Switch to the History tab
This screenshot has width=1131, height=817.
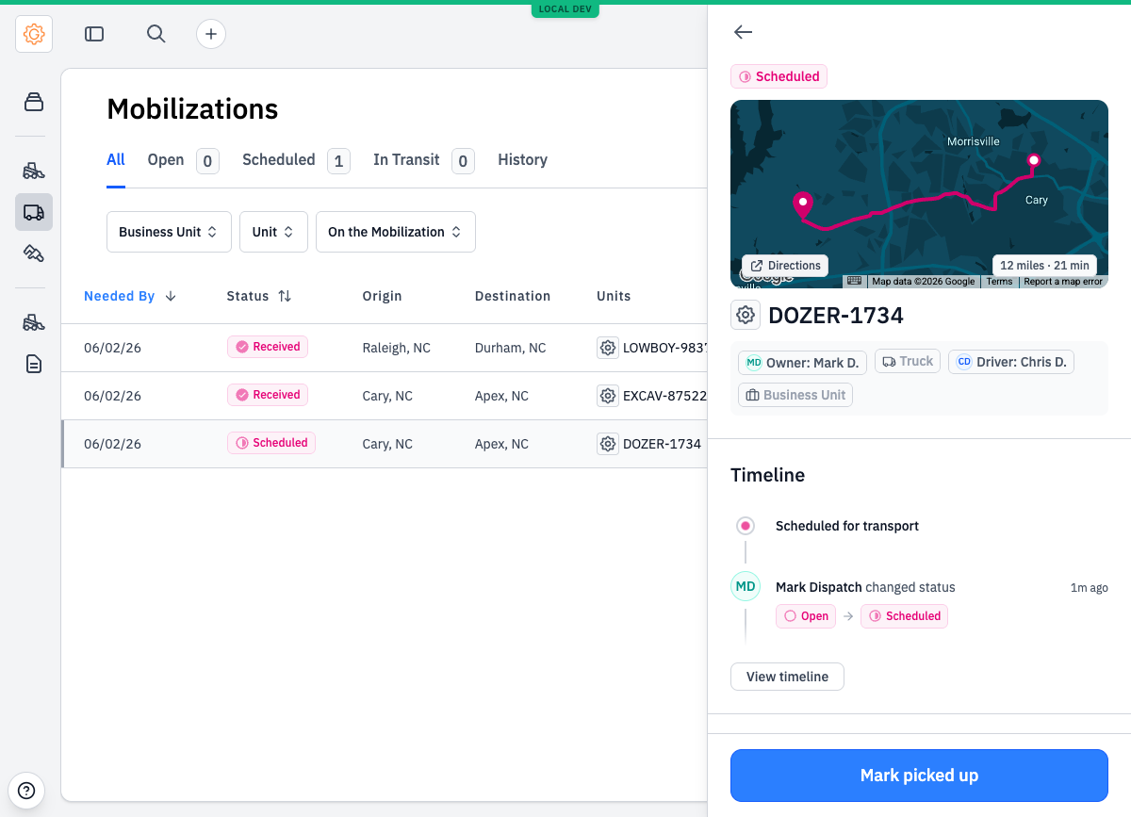coord(522,160)
